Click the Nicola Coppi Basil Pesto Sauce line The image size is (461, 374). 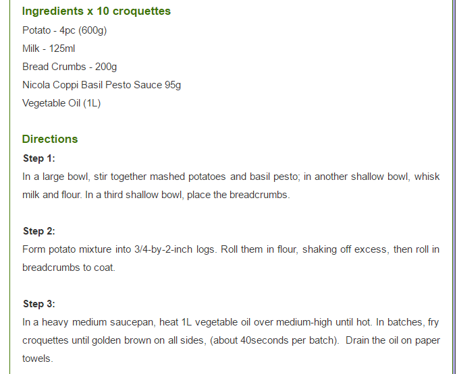point(101,85)
